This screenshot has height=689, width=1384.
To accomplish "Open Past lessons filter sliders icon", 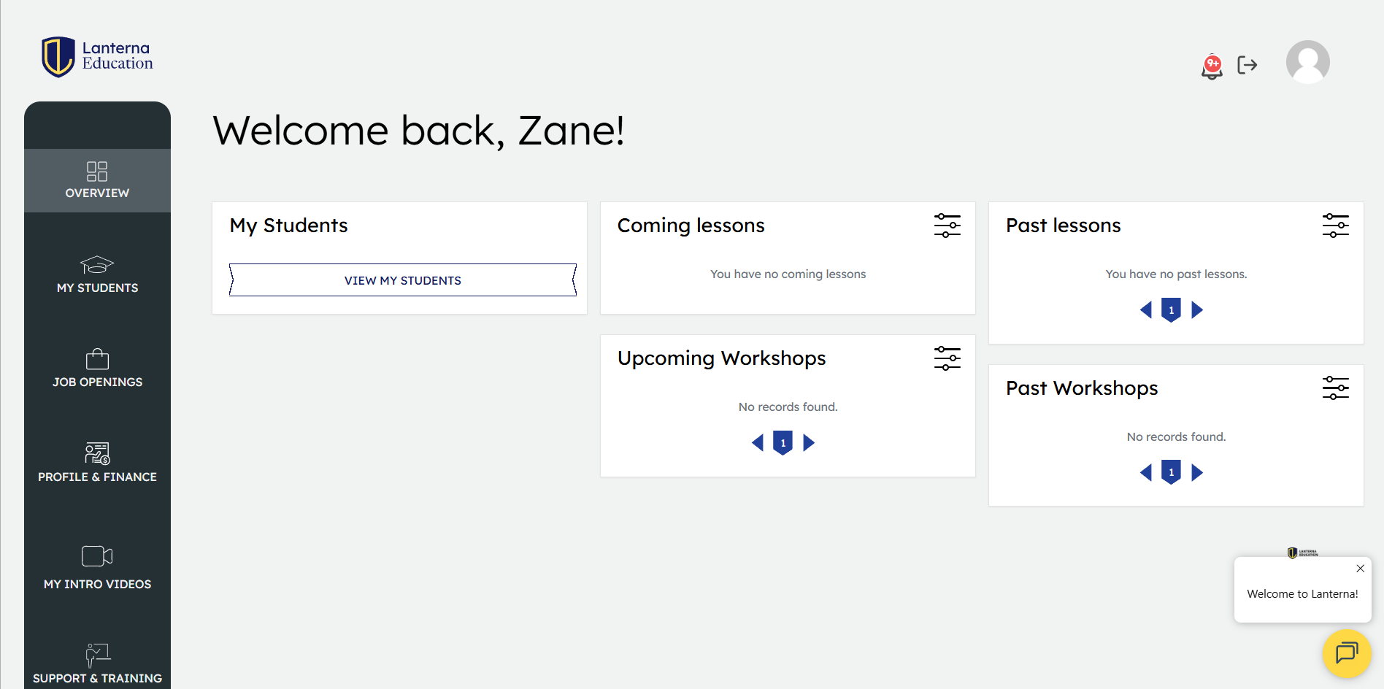I will click(1335, 226).
